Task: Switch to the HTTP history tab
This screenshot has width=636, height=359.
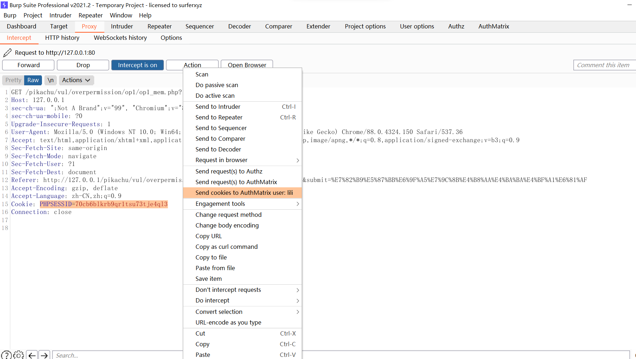Action: point(62,38)
